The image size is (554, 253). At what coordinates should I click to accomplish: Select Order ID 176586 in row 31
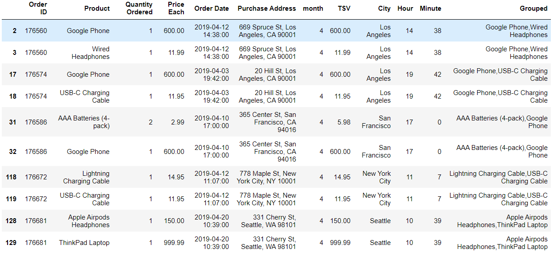tap(36, 122)
